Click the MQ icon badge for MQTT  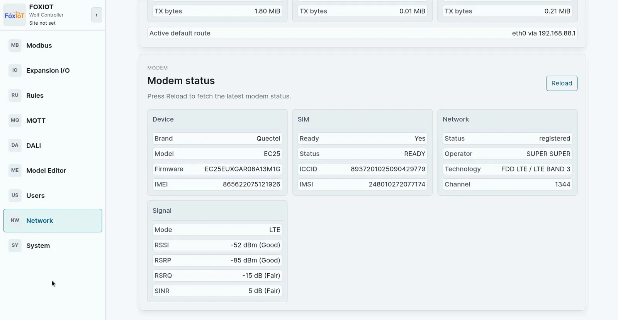(x=15, y=120)
